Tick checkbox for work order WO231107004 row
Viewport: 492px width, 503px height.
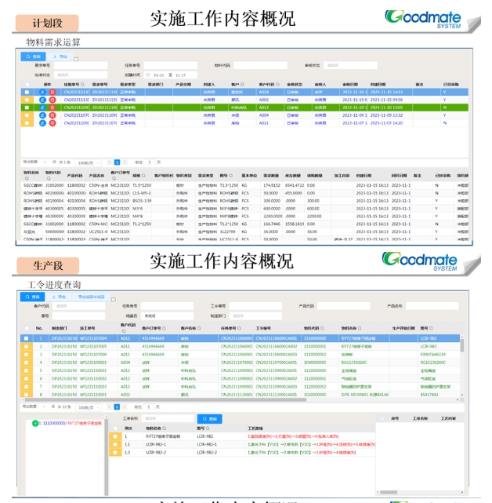(x=26, y=339)
